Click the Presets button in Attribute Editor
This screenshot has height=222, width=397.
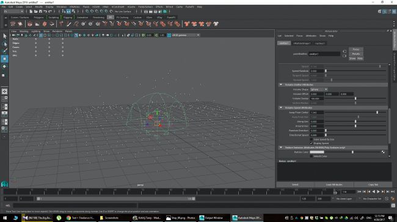(356, 54)
